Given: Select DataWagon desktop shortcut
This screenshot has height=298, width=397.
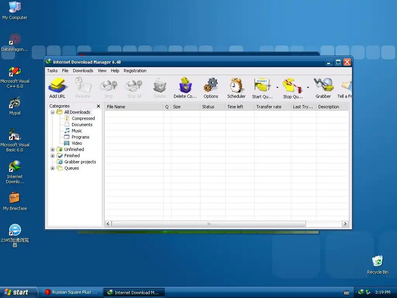Looking at the screenshot, I should coord(15,42).
